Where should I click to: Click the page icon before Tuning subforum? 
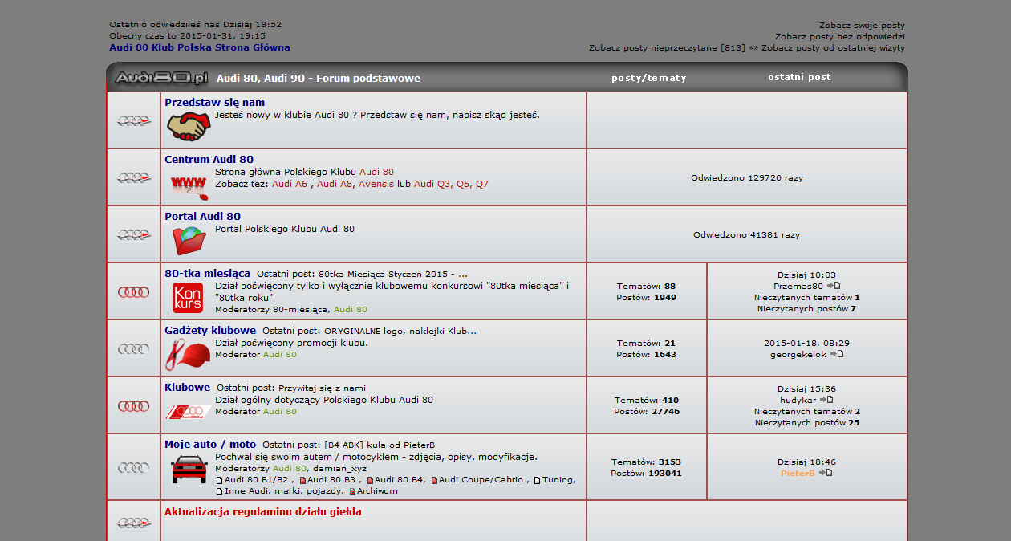[538, 480]
